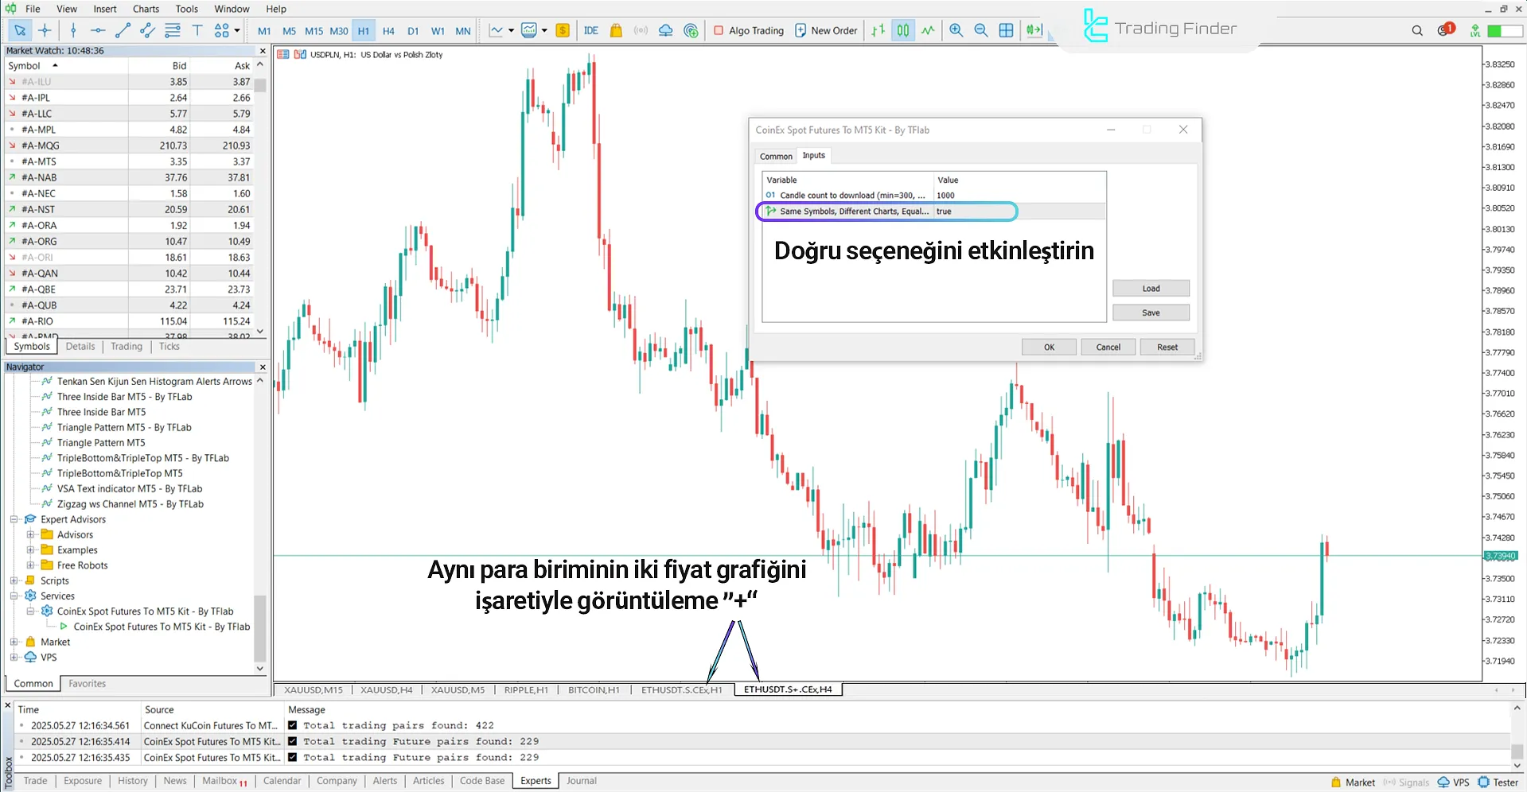Viewport: 1527px width, 792px height.
Task: Toggle Algo Trading on
Action: [749, 30]
